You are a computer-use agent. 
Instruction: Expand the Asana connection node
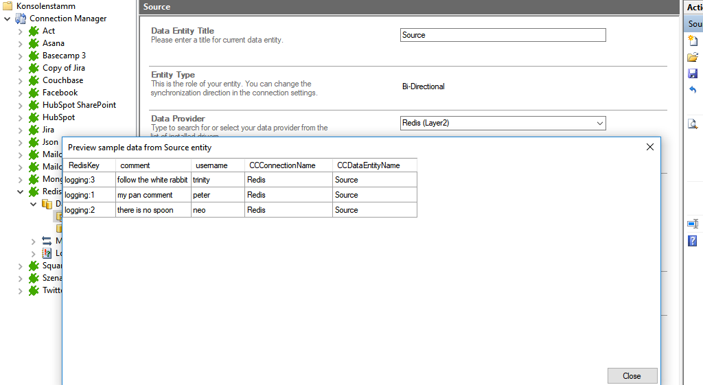point(20,43)
